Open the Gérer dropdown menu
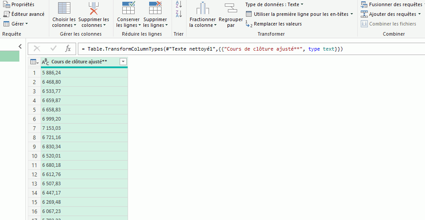 [x=16, y=24]
